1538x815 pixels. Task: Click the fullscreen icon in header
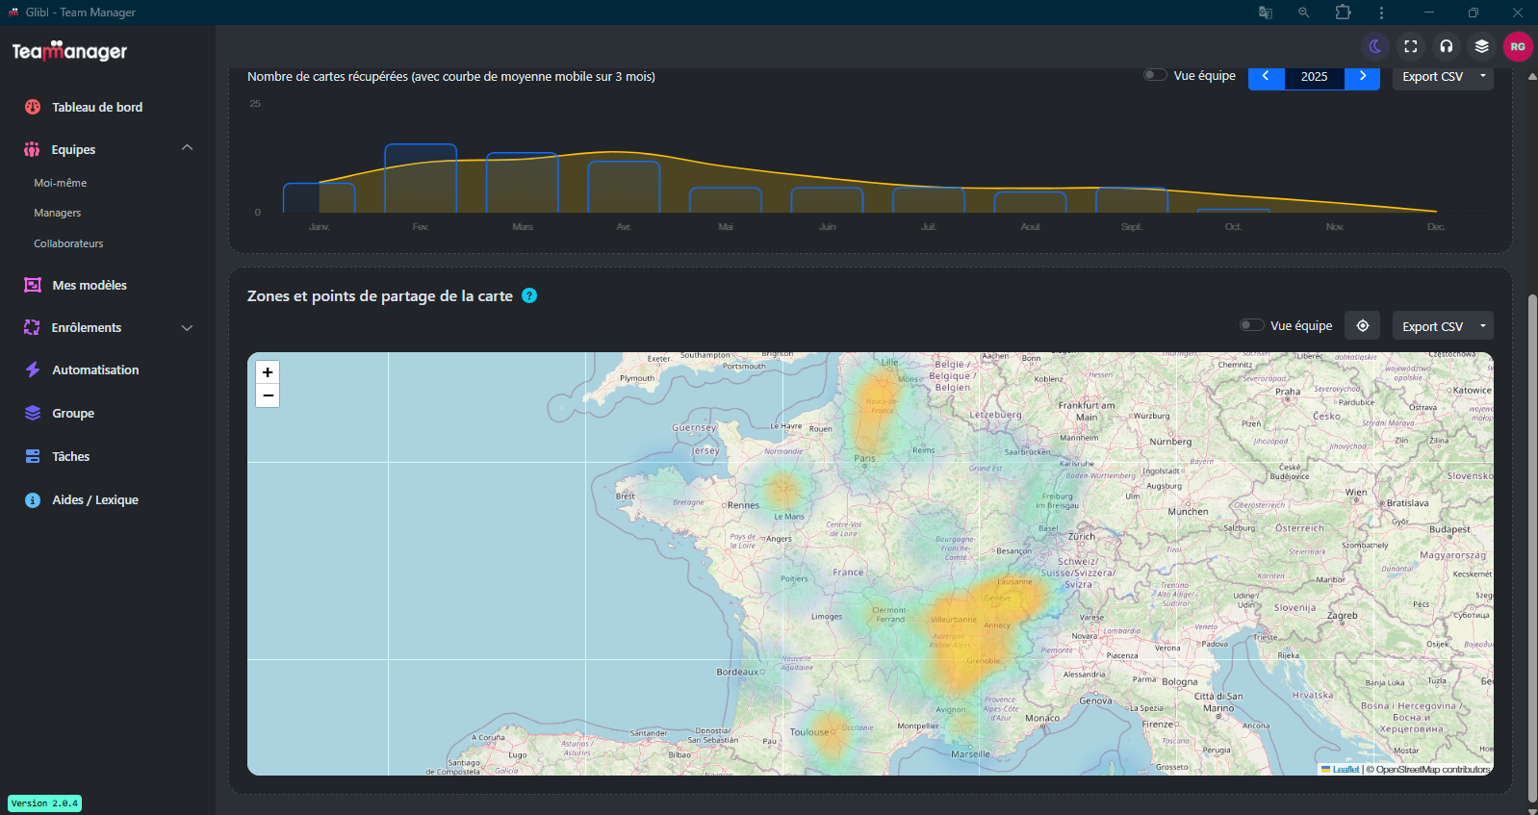point(1411,46)
